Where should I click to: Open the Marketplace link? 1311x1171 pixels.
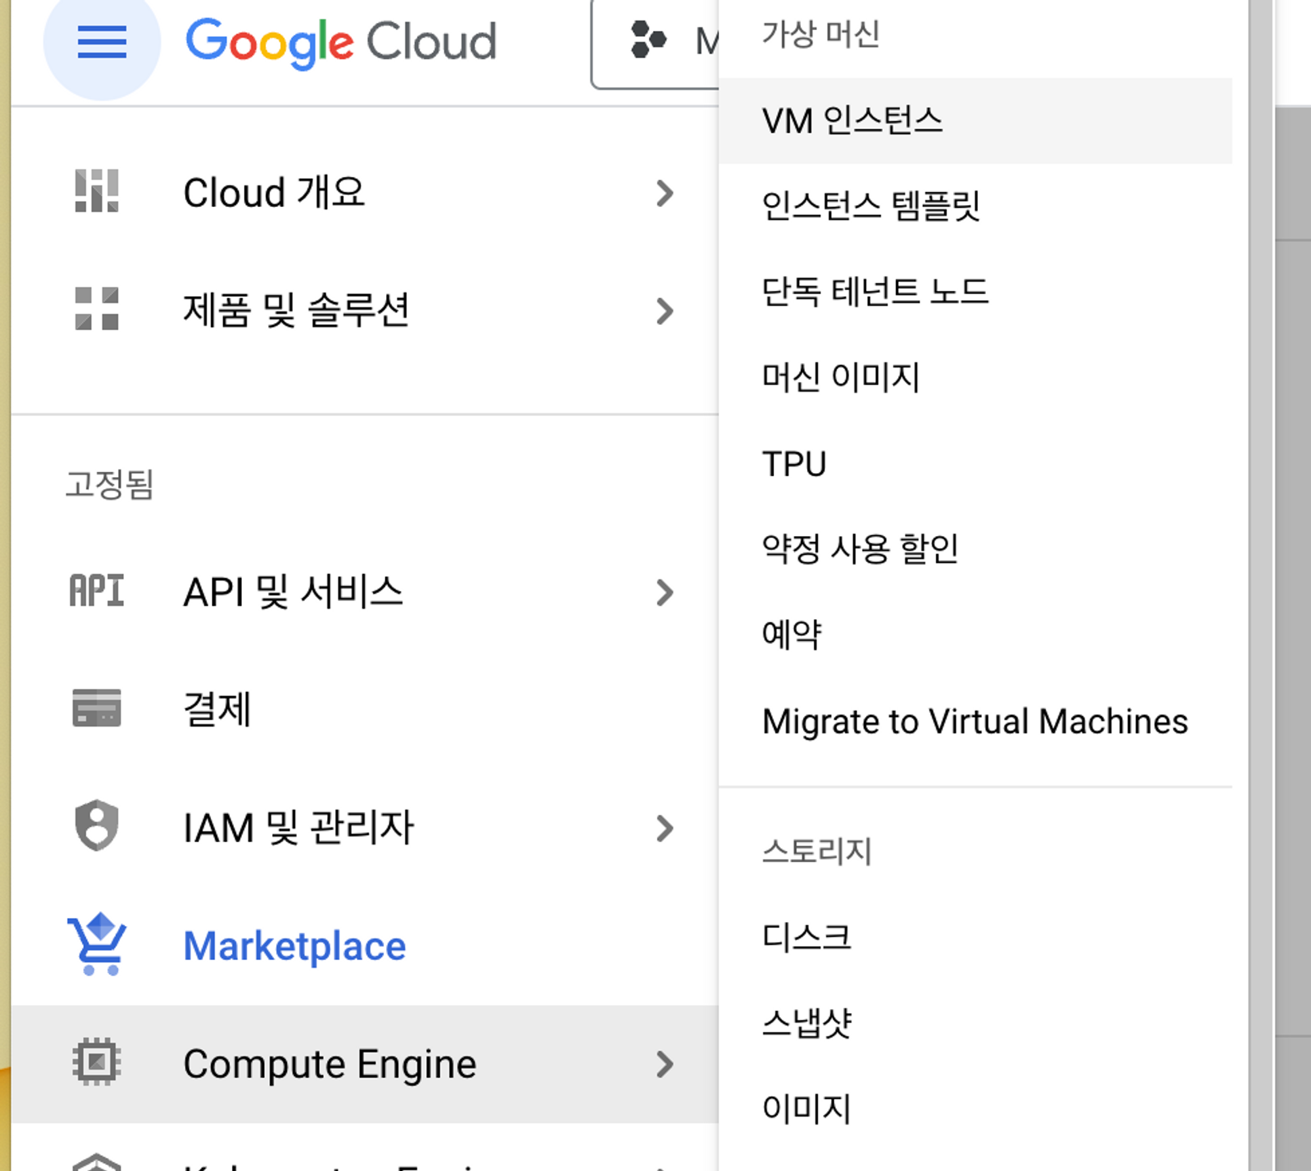[x=294, y=946]
